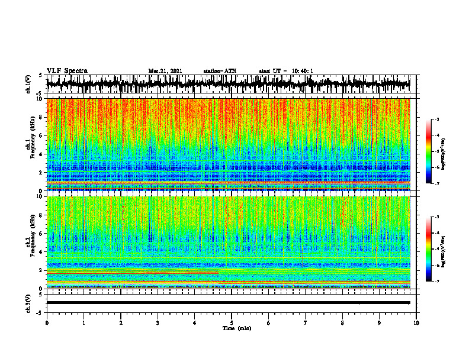Viewport: 469px width, 362px height.
Task: Click the "Time (min)" axis label
Action: tap(237, 328)
